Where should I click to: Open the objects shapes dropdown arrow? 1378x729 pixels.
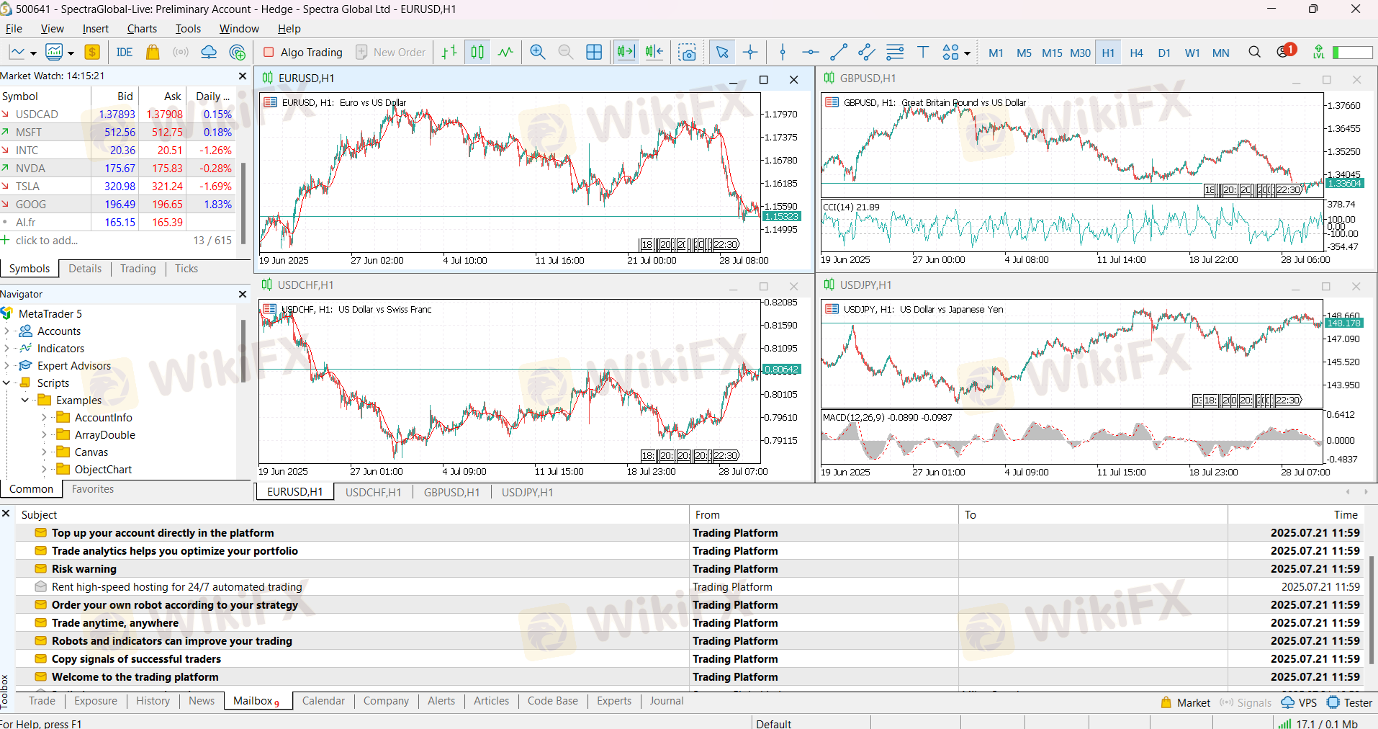(967, 53)
